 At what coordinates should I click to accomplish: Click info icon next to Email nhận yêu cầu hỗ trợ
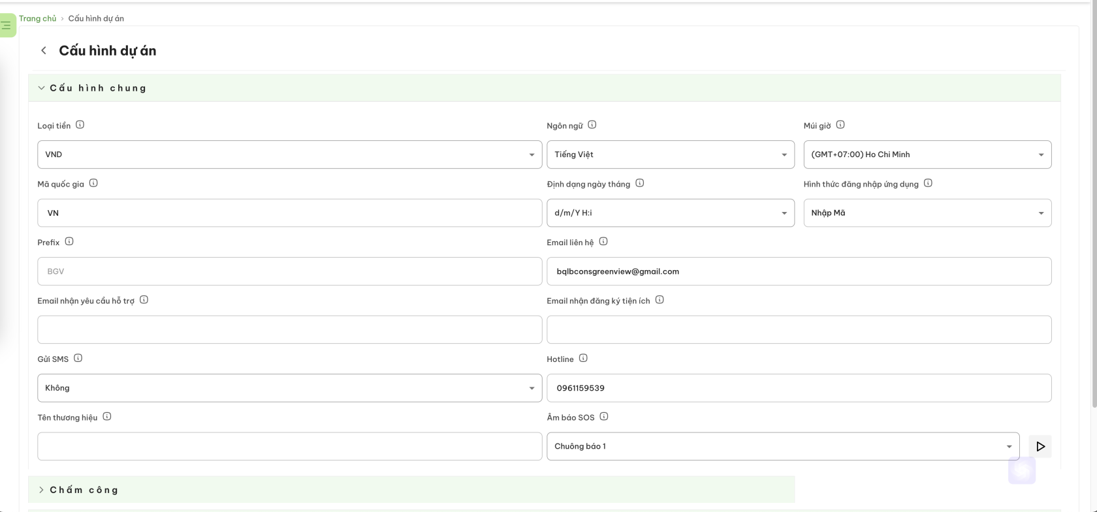point(144,300)
